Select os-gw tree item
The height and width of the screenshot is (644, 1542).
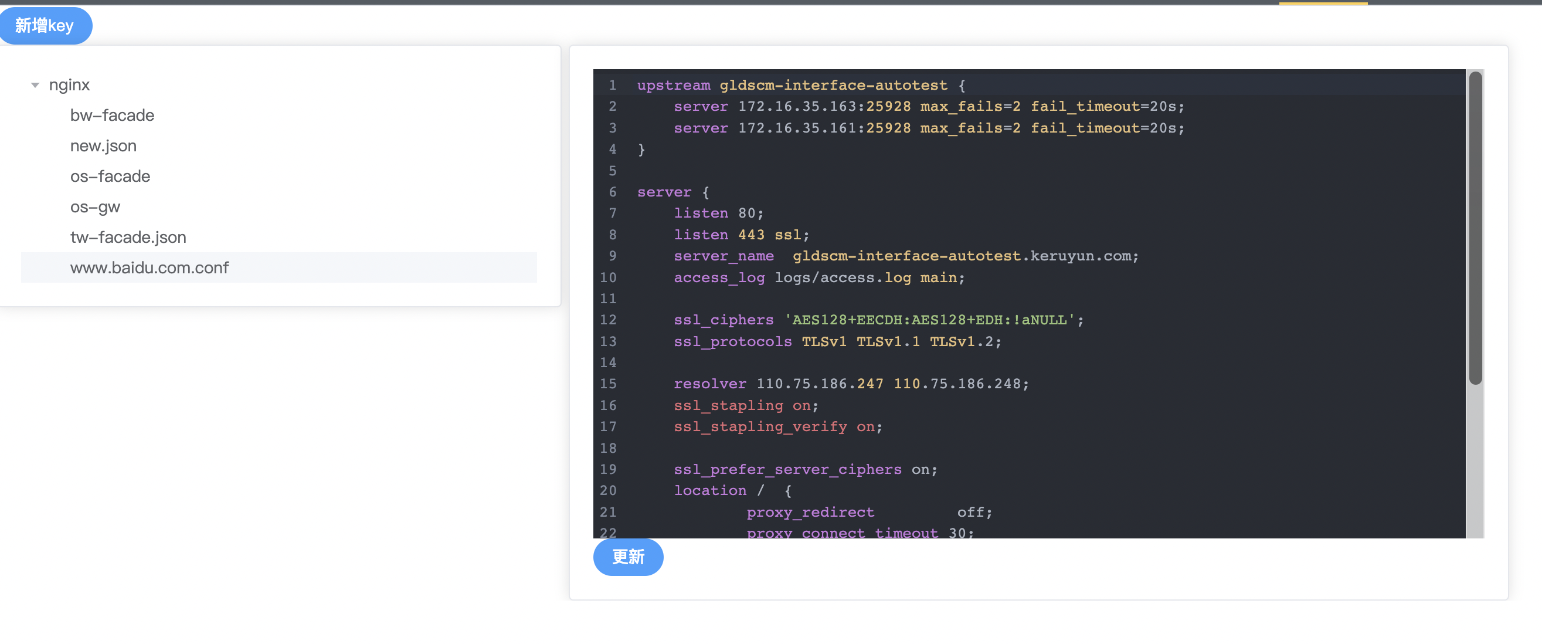95,206
